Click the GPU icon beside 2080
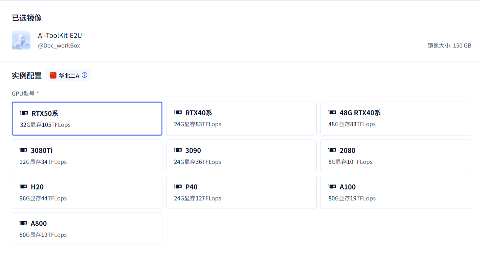This screenshot has height=253, width=481. click(x=332, y=150)
